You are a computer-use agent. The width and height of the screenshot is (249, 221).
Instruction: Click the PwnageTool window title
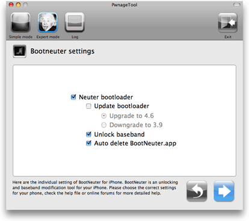tap(124, 5)
